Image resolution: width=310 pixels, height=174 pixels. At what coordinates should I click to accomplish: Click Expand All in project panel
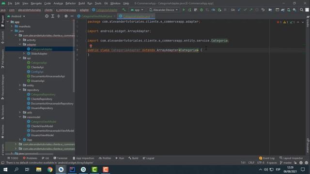[53, 16]
